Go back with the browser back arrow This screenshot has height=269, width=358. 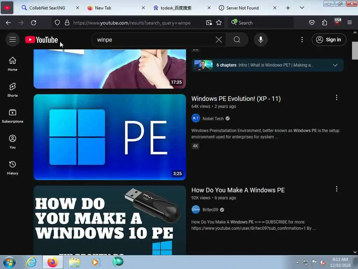8,23
